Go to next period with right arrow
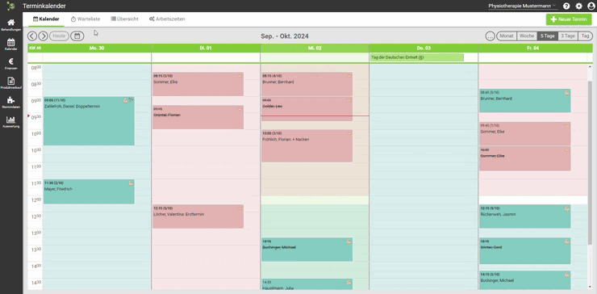597x294 pixels. tap(43, 36)
